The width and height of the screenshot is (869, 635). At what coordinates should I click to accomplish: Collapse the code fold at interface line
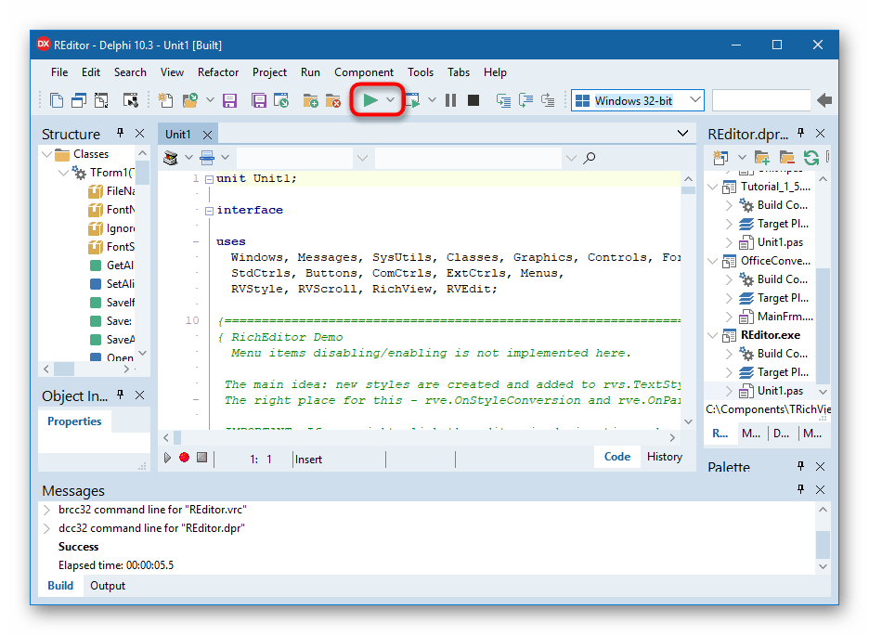209,211
